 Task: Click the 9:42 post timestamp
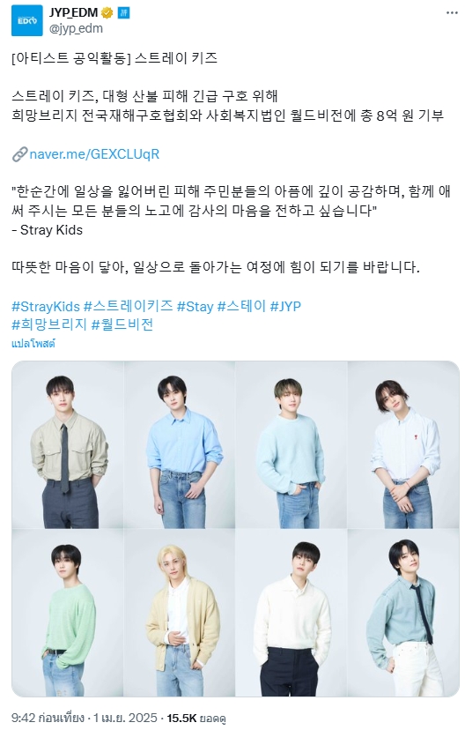click(x=48, y=718)
